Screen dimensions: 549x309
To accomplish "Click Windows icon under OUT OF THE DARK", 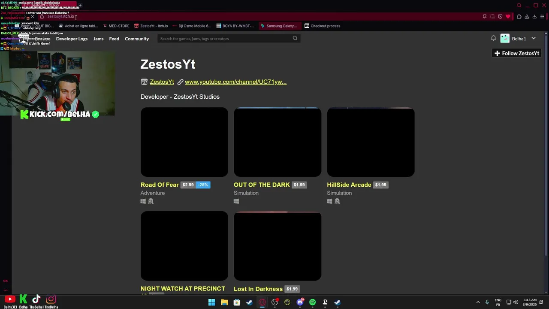I will (x=236, y=201).
